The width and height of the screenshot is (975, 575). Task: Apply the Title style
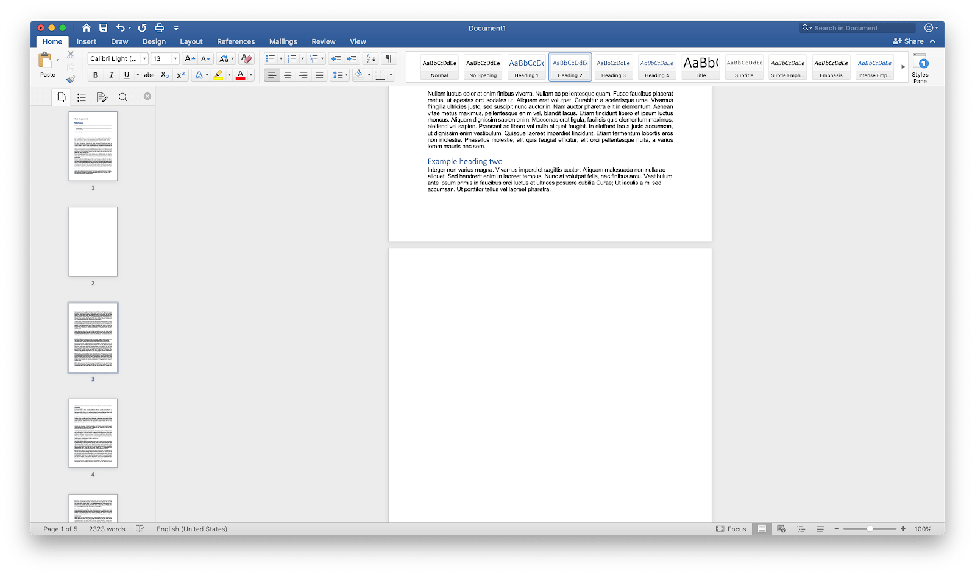[x=701, y=67]
